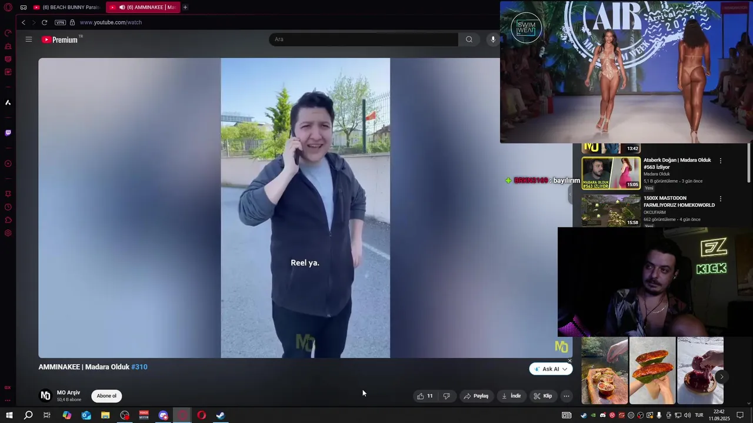Open middle short with papaya halves
Image resolution: width=753 pixels, height=423 pixels.
point(652,371)
